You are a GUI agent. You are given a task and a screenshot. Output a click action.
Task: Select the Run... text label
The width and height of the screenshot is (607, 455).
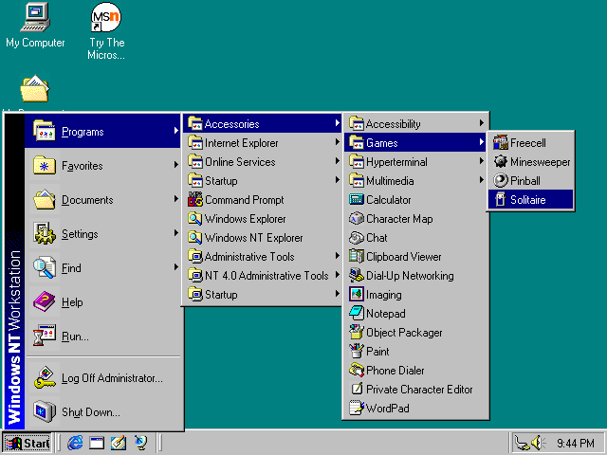pos(75,337)
